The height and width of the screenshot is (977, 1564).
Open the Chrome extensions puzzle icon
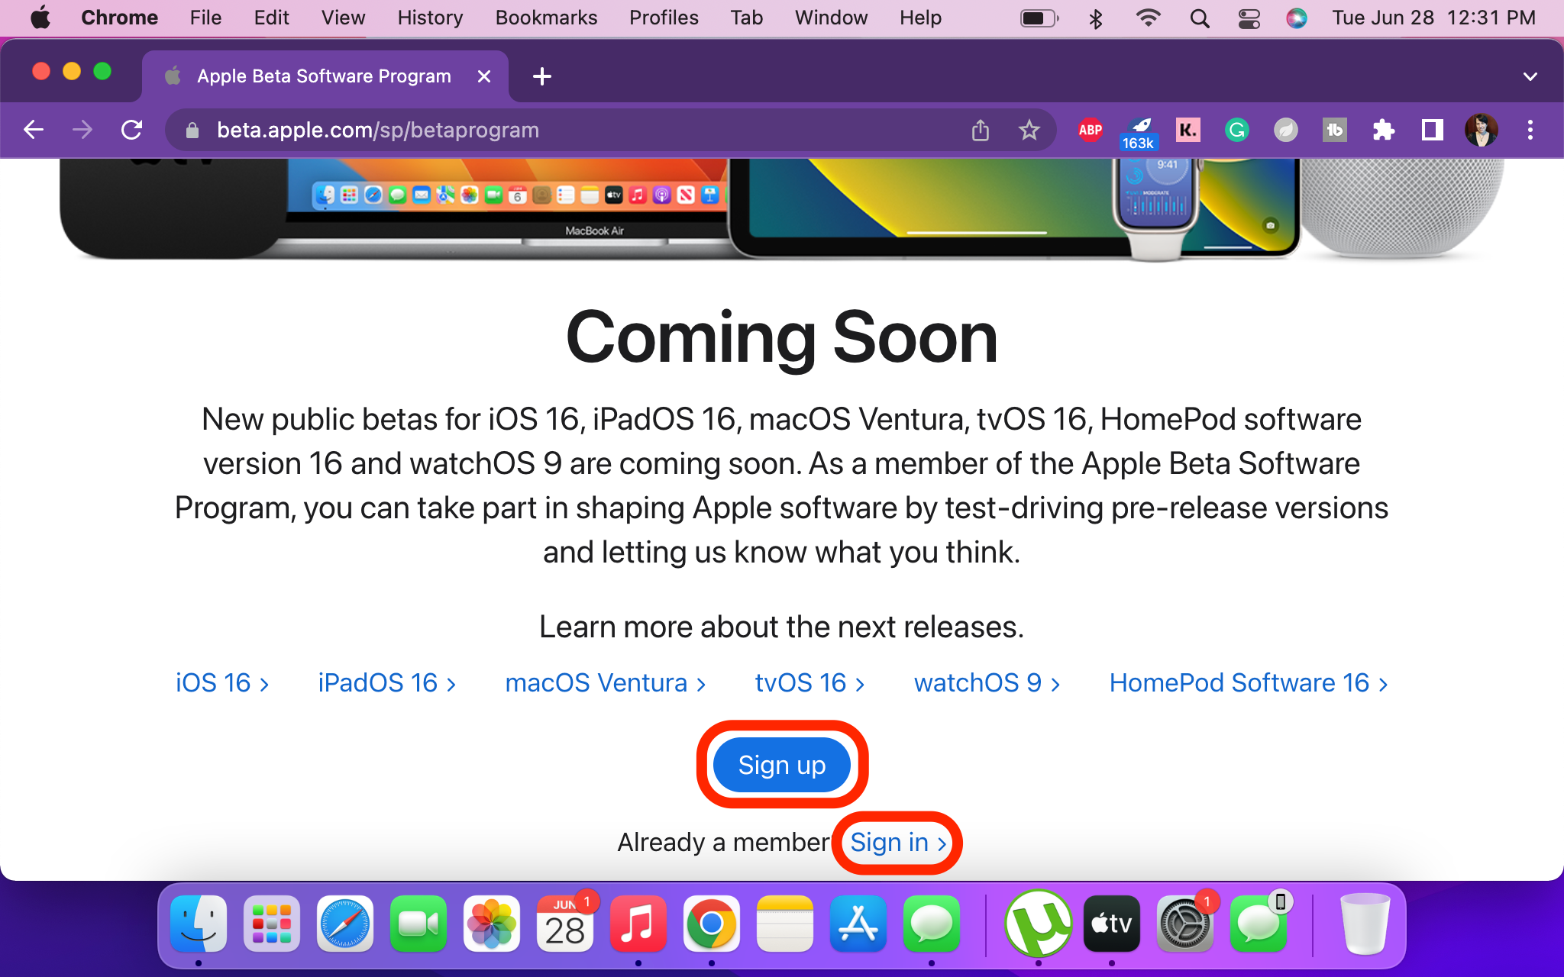(x=1384, y=130)
